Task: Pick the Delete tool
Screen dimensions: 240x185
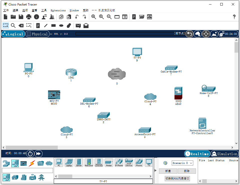Action: click(21, 25)
